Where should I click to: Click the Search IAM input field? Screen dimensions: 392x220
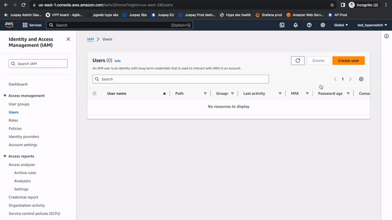tap(38, 64)
